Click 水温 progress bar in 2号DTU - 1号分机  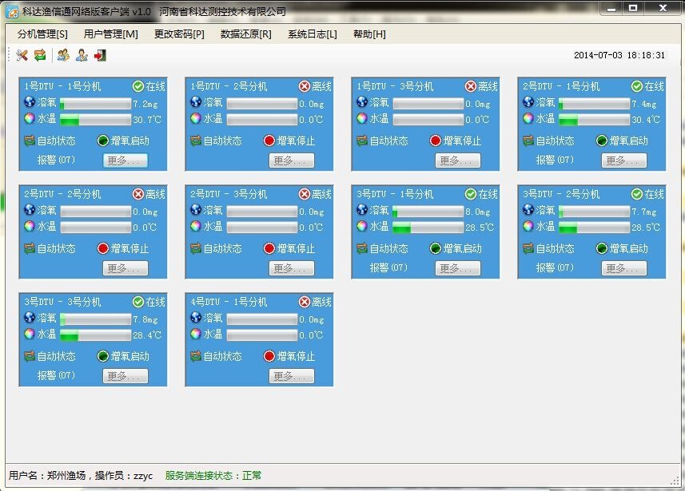pos(594,120)
